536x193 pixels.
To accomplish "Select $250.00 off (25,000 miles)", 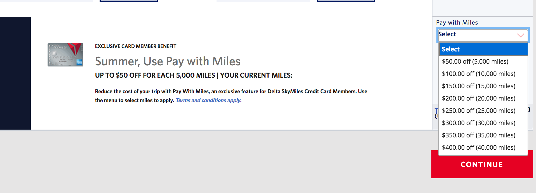I will click(479, 111).
